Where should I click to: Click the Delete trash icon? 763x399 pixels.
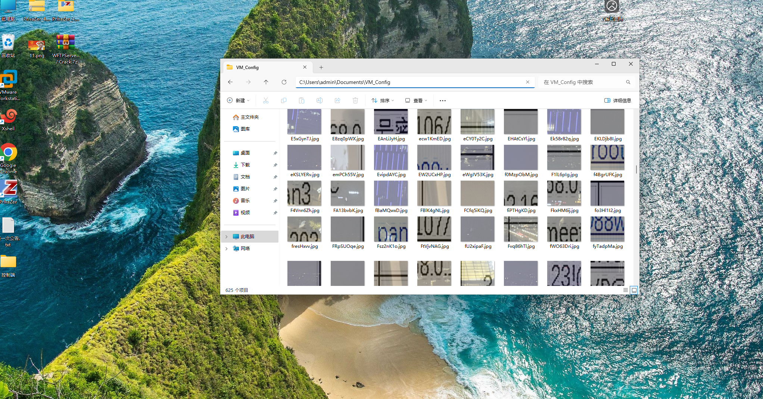pos(355,100)
